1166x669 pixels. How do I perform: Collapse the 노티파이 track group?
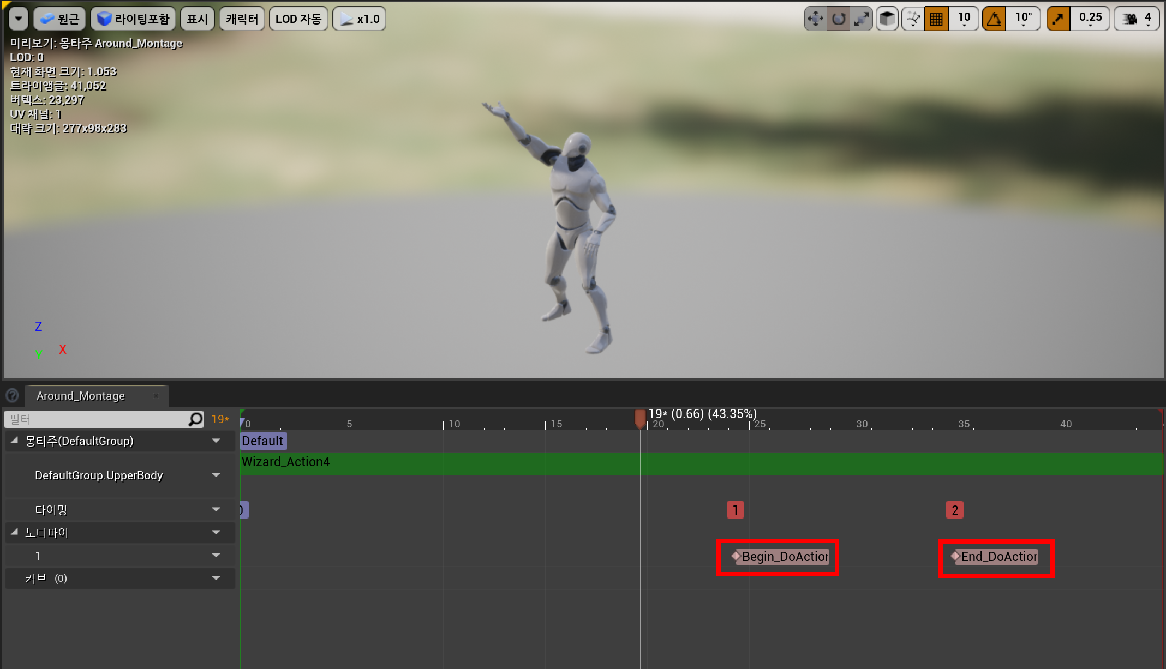tap(14, 532)
